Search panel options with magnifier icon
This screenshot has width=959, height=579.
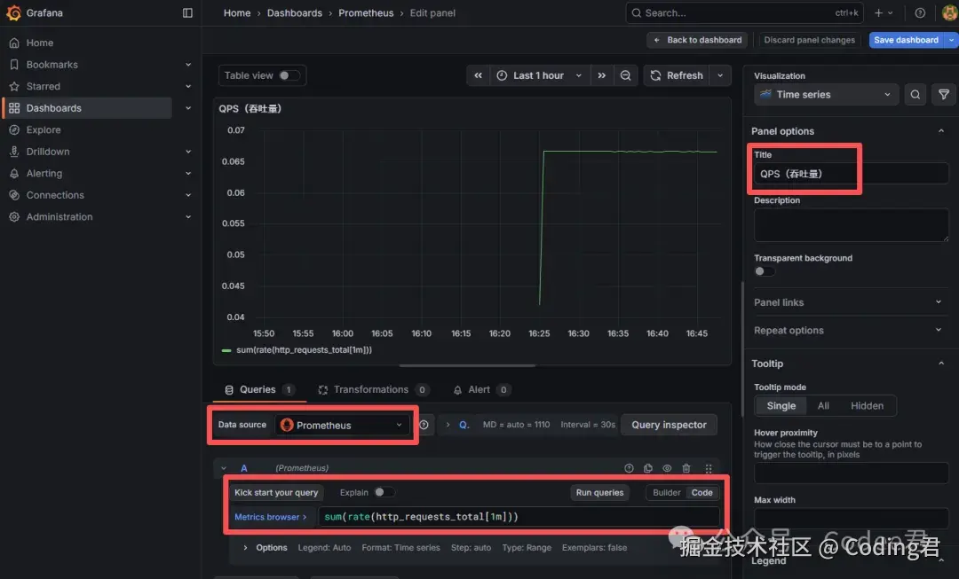pyautogui.click(x=915, y=94)
